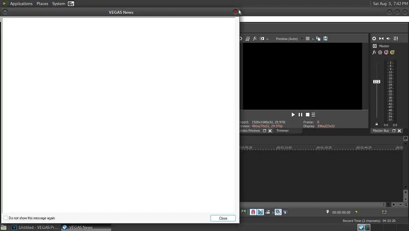Click the Master bus output square icon

375,46
